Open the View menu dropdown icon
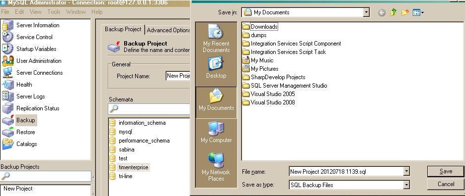 pyautogui.click(x=418, y=12)
